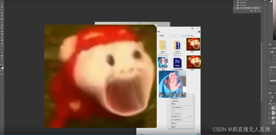Delete state with History panel trash icon

pos(259,11)
